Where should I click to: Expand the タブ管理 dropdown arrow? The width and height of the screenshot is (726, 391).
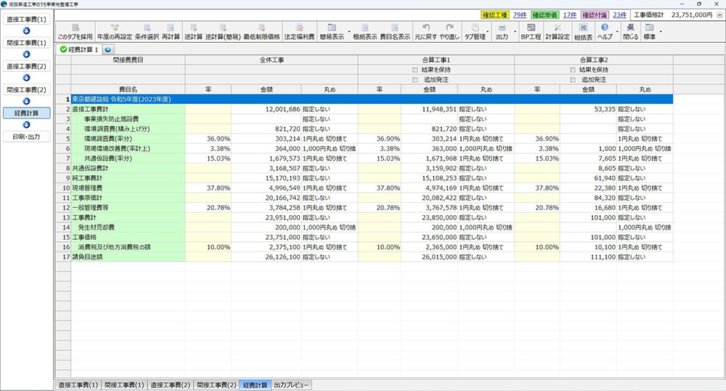(489, 32)
